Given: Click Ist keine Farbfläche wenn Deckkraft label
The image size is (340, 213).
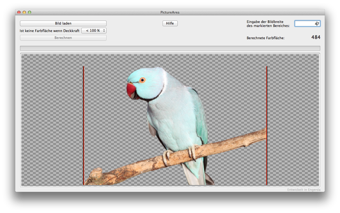Looking at the screenshot, I should click(x=49, y=31).
